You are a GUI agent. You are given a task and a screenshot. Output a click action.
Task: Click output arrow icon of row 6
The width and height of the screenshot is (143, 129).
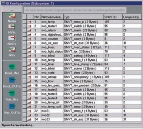pos(29,43)
